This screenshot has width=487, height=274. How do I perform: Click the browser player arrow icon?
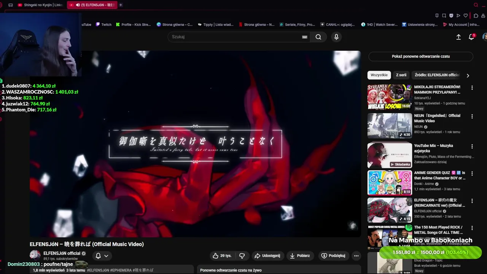[458, 16]
